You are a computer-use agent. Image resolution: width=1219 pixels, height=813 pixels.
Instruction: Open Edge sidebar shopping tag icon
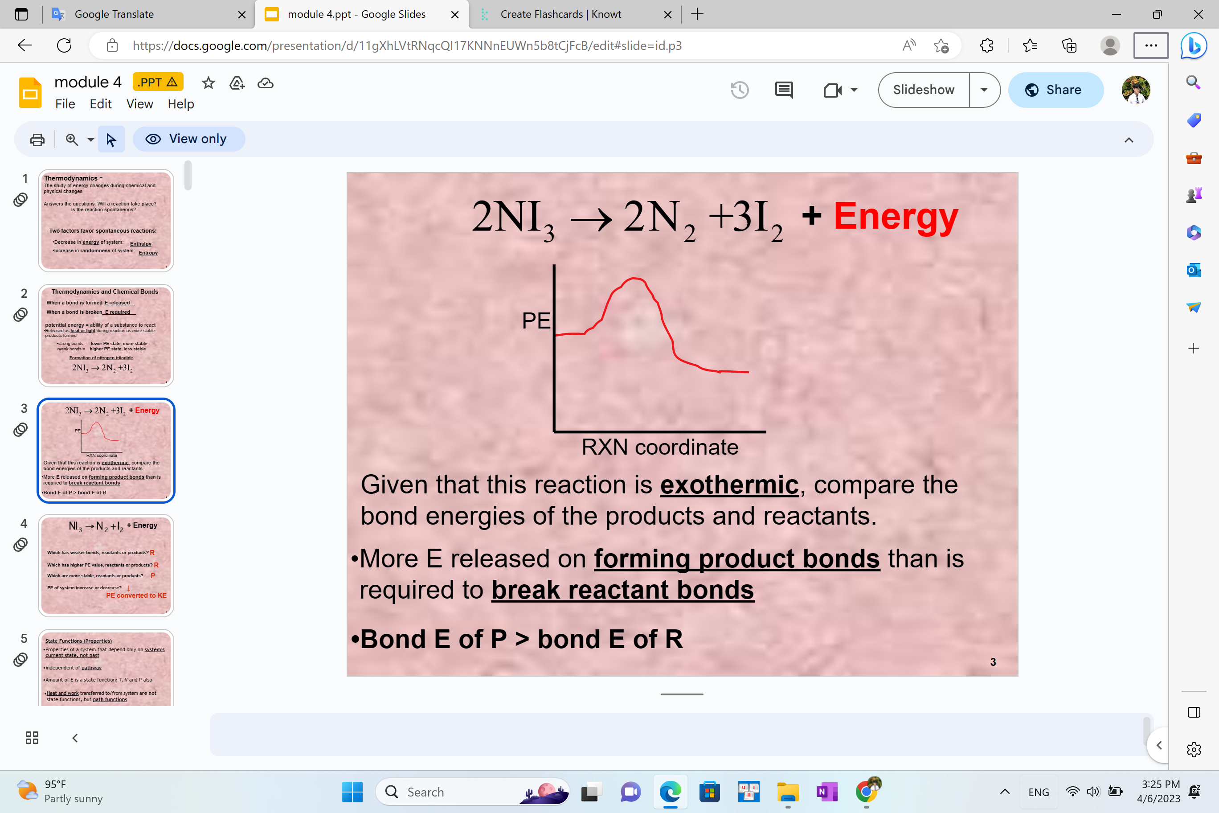pyautogui.click(x=1194, y=120)
